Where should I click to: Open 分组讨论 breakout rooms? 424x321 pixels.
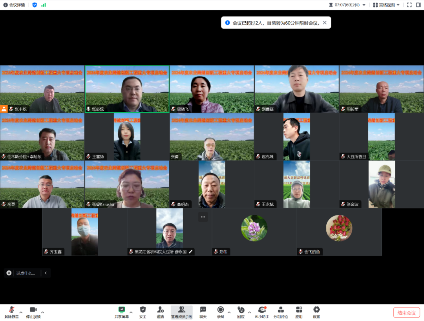(280, 312)
